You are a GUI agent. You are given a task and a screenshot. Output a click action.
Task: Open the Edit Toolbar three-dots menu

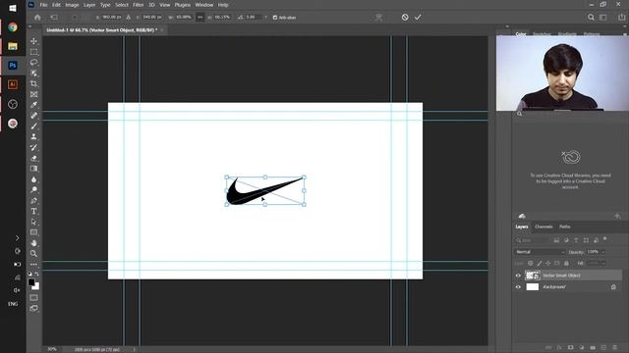pos(33,264)
